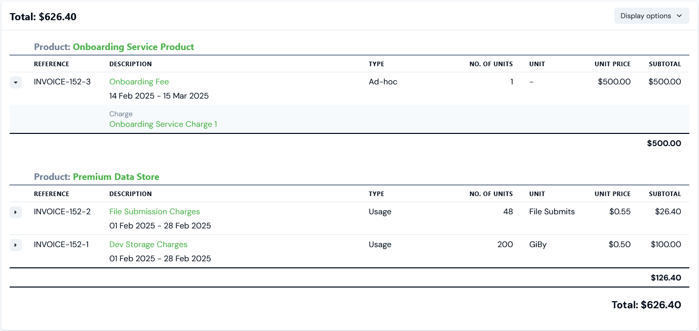
Task: Click the No. of Units header in the Onboarding table
Action: coord(491,64)
